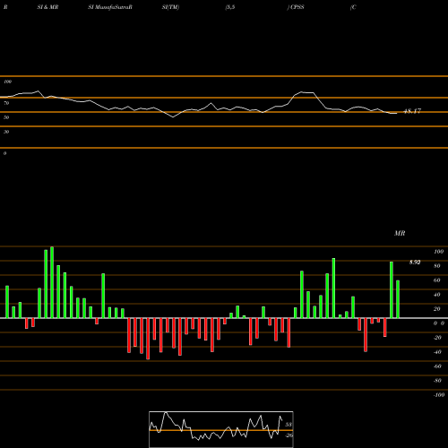Click the '30' level label on RSI axis

click(6, 132)
